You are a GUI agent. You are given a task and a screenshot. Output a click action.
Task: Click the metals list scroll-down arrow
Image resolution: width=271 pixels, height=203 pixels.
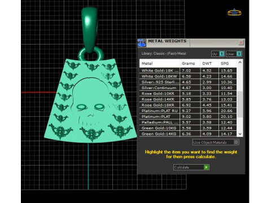click(x=240, y=134)
